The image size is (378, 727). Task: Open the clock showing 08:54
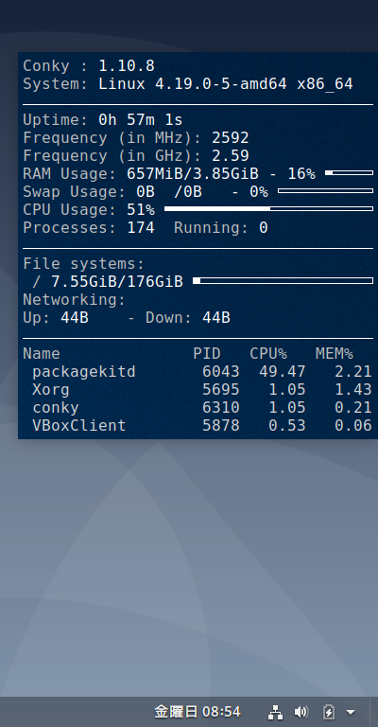tap(198, 712)
